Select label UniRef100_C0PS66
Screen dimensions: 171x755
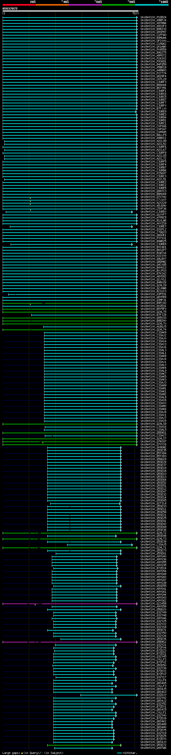(x=153, y=126)
